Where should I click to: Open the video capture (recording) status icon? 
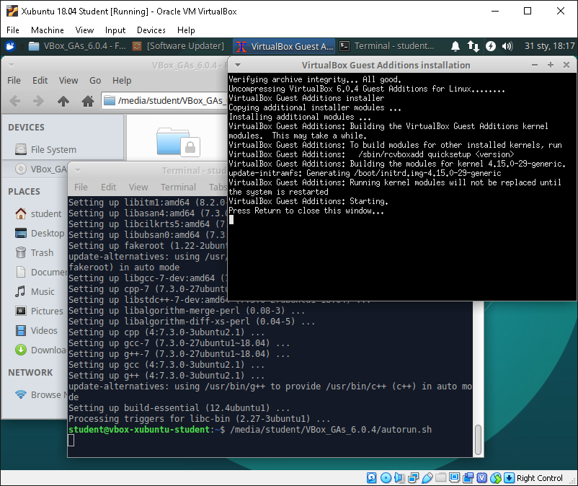click(468, 478)
